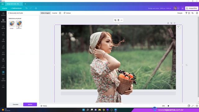This screenshot has width=199, height=112.
Task: Enter fullscreen presentation mode icon
Action: [192, 106]
